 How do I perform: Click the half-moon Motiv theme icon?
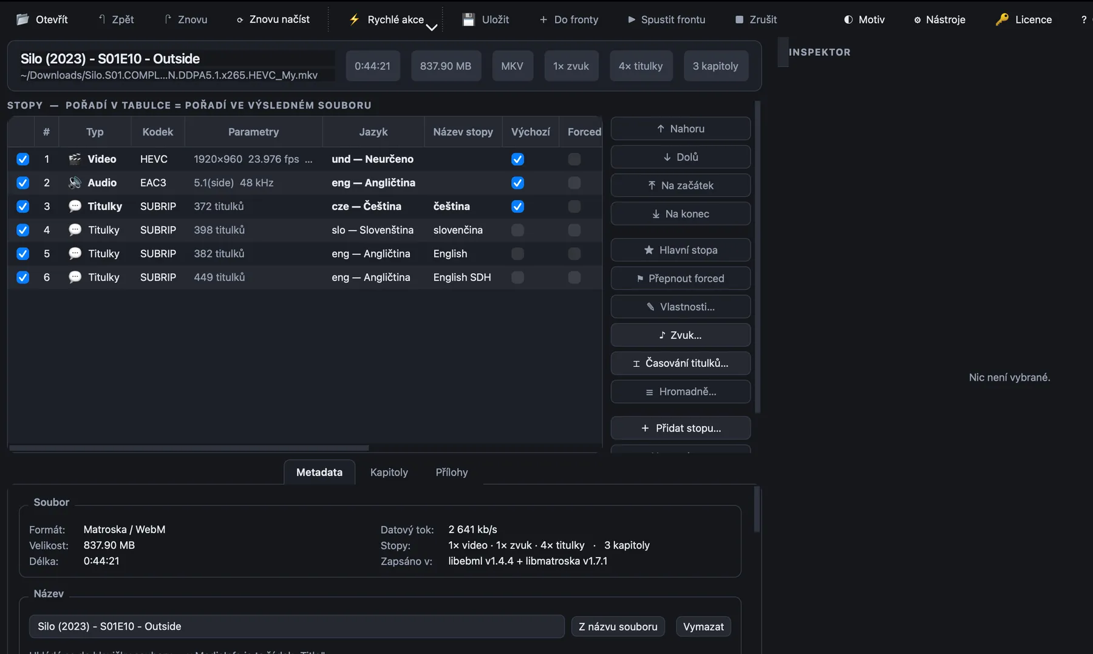click(x=848, y=19)
